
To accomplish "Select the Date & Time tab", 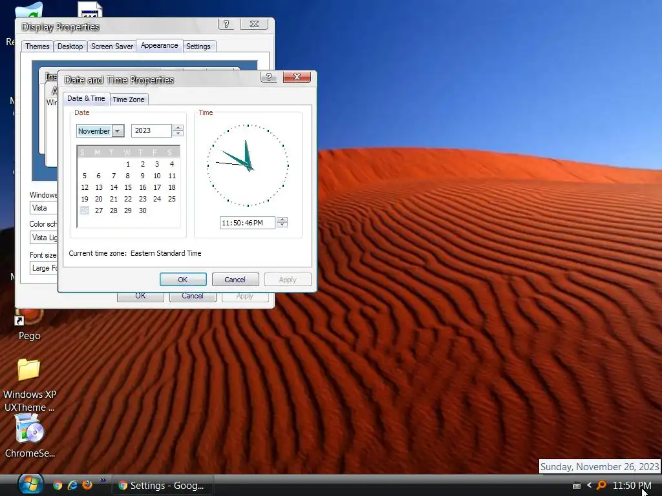I will (x=86, y=98).
